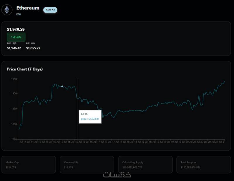Click the Jul 16 chart tooltip box
234x181 pixels.
(90, 117)
